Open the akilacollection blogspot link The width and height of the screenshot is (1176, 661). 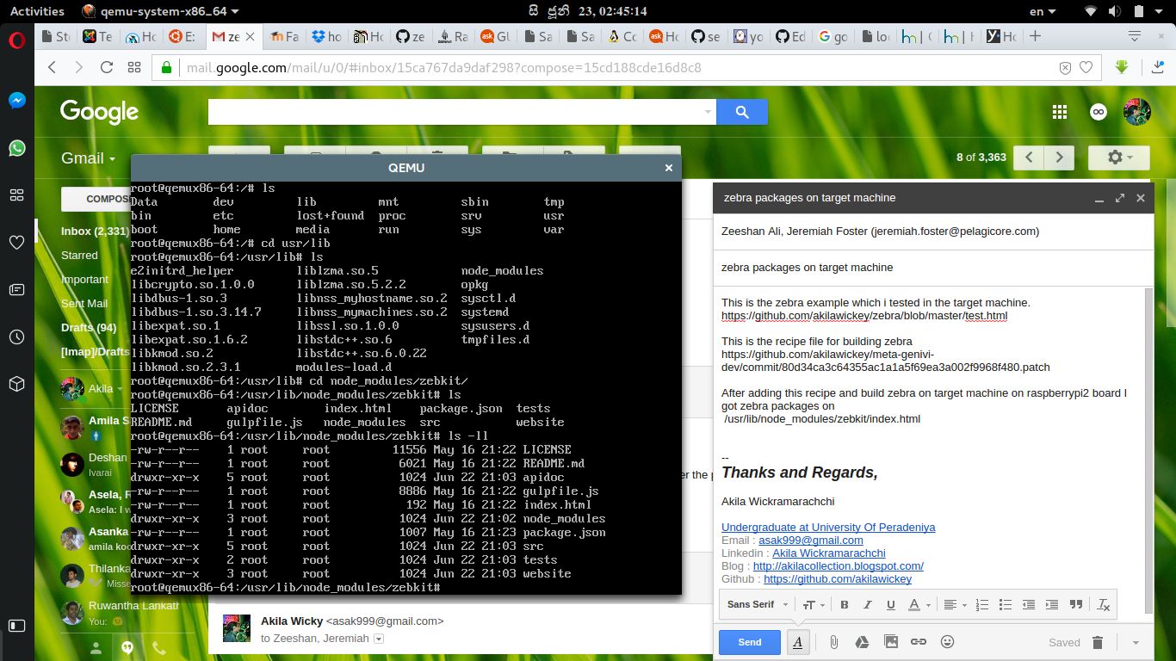coord(839,566)
